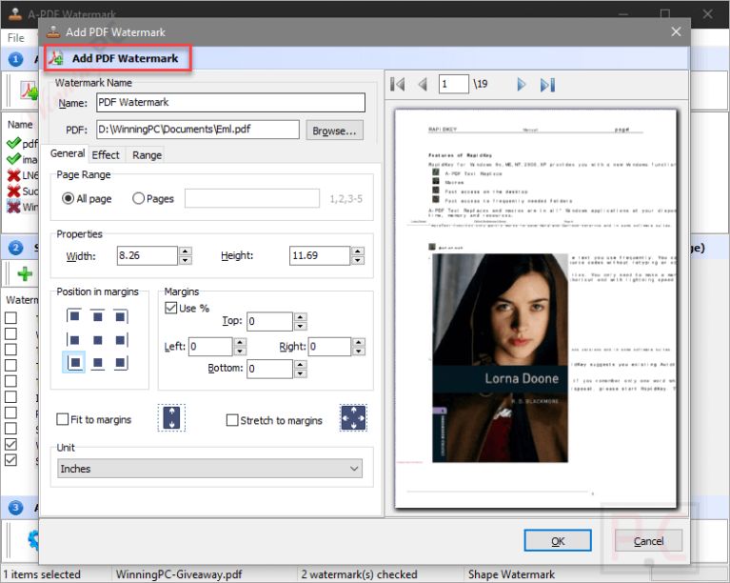Select center position in margins
This screenshot has width=730, height=583.
tap(97, 340)
